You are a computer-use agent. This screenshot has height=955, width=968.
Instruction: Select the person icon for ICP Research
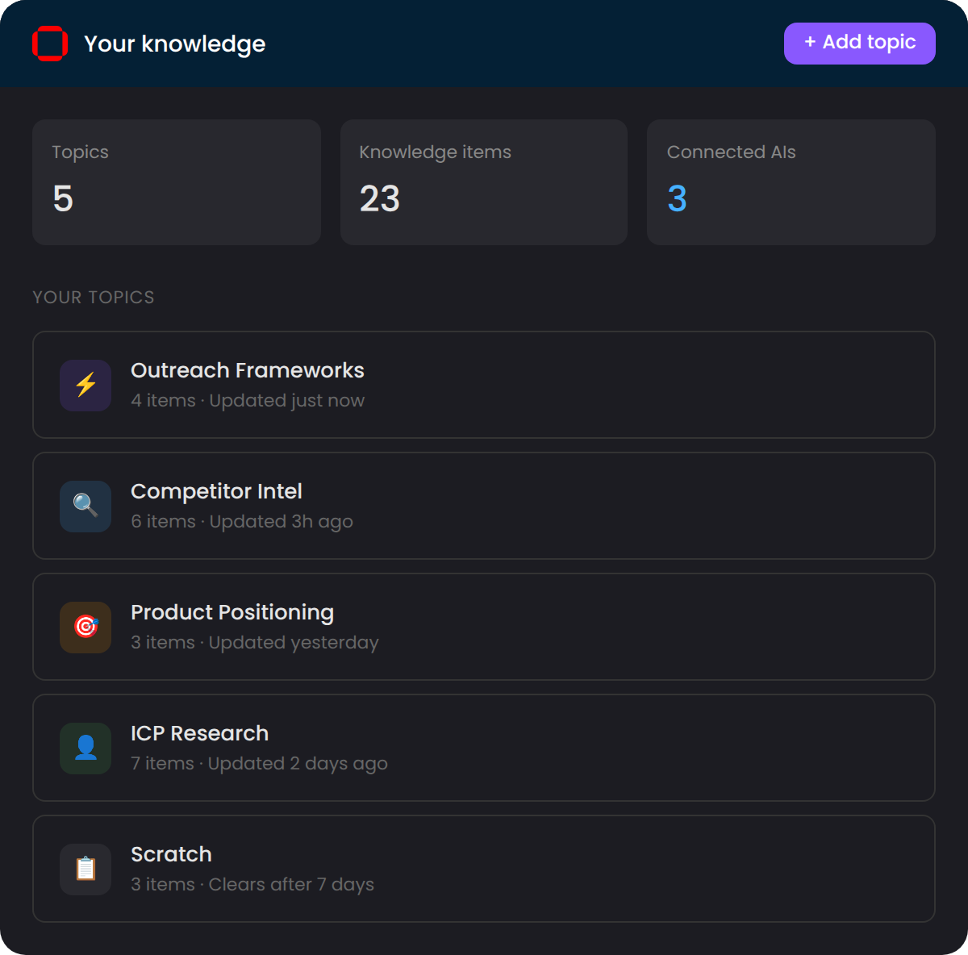point(85,748)
